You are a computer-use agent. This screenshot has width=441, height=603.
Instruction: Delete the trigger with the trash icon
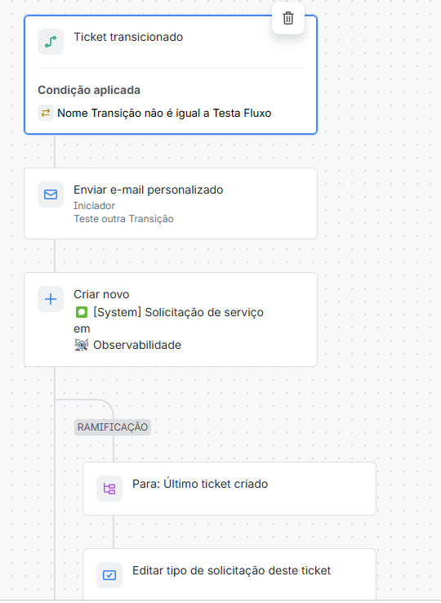(288, 18)
